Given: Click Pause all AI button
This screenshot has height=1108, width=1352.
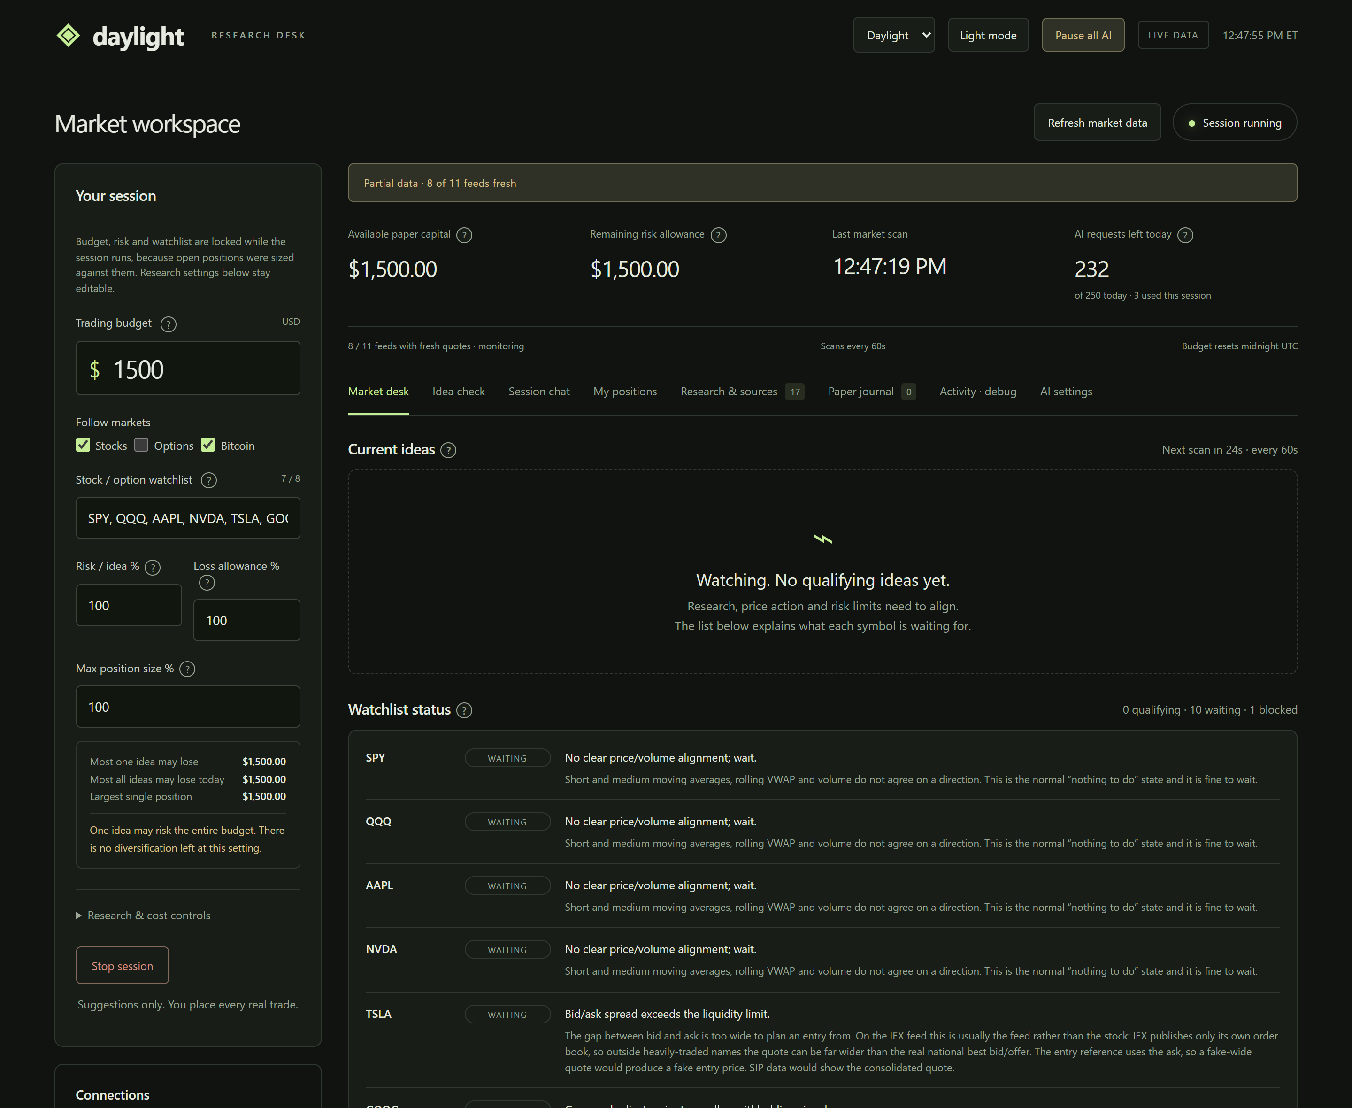Looking at the screenshot, I should coord(1083,35).
